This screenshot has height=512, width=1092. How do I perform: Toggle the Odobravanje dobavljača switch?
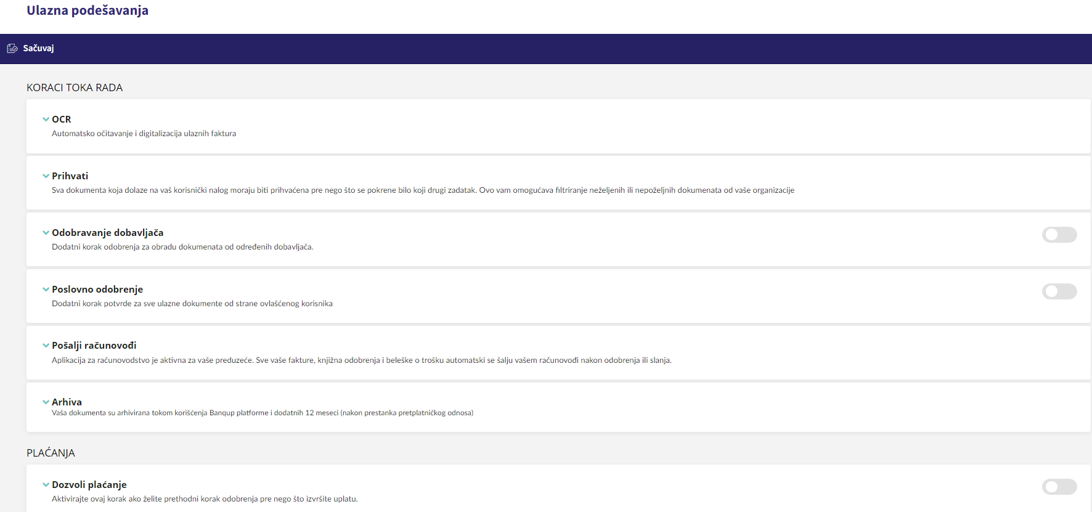point(1059,234)
